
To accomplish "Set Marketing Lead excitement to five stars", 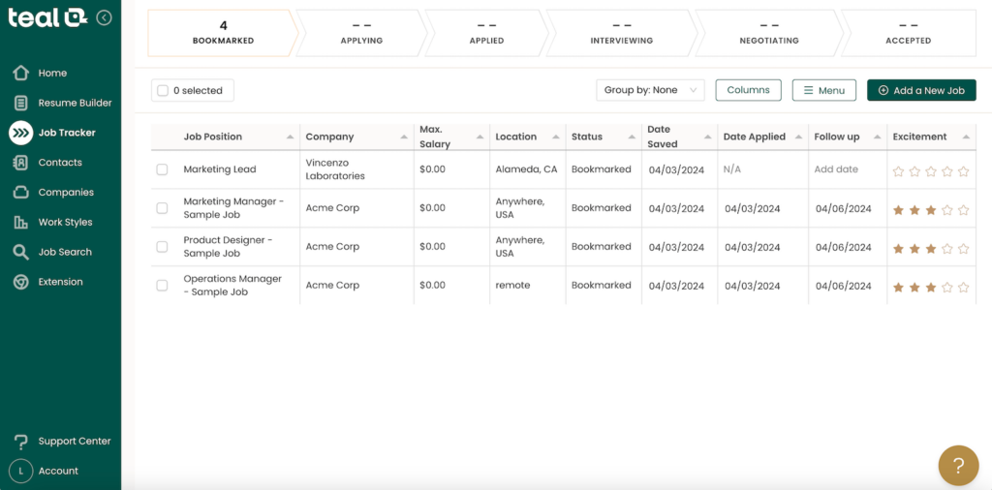I will click(x=963, y=171).
